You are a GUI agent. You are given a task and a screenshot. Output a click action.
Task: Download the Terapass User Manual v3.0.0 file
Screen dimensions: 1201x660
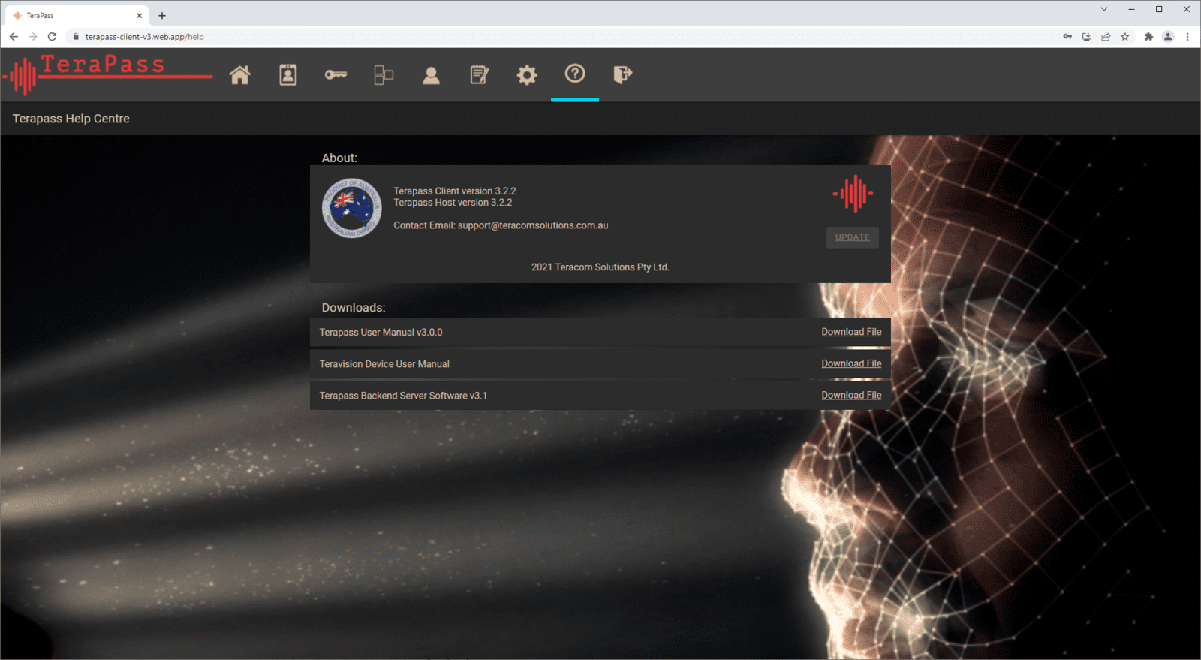[851, 332]
